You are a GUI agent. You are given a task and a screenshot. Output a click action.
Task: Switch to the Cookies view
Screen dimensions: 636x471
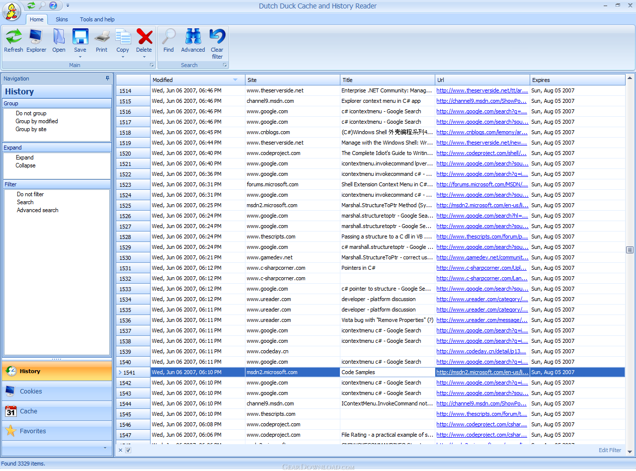coord(57,391)
